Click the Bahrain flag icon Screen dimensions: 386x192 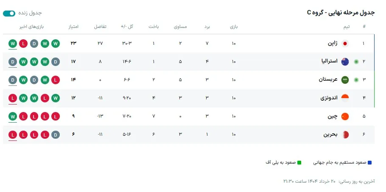[345, 134]
